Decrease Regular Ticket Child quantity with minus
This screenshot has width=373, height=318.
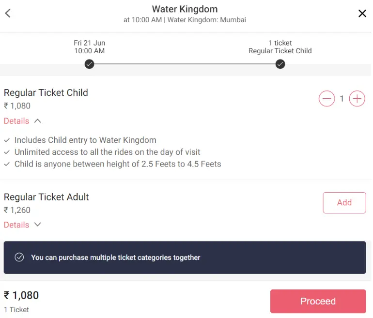click(326, 98)
